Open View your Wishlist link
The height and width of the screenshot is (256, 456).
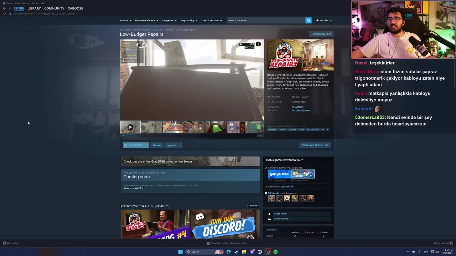click(x=133, y=188)
